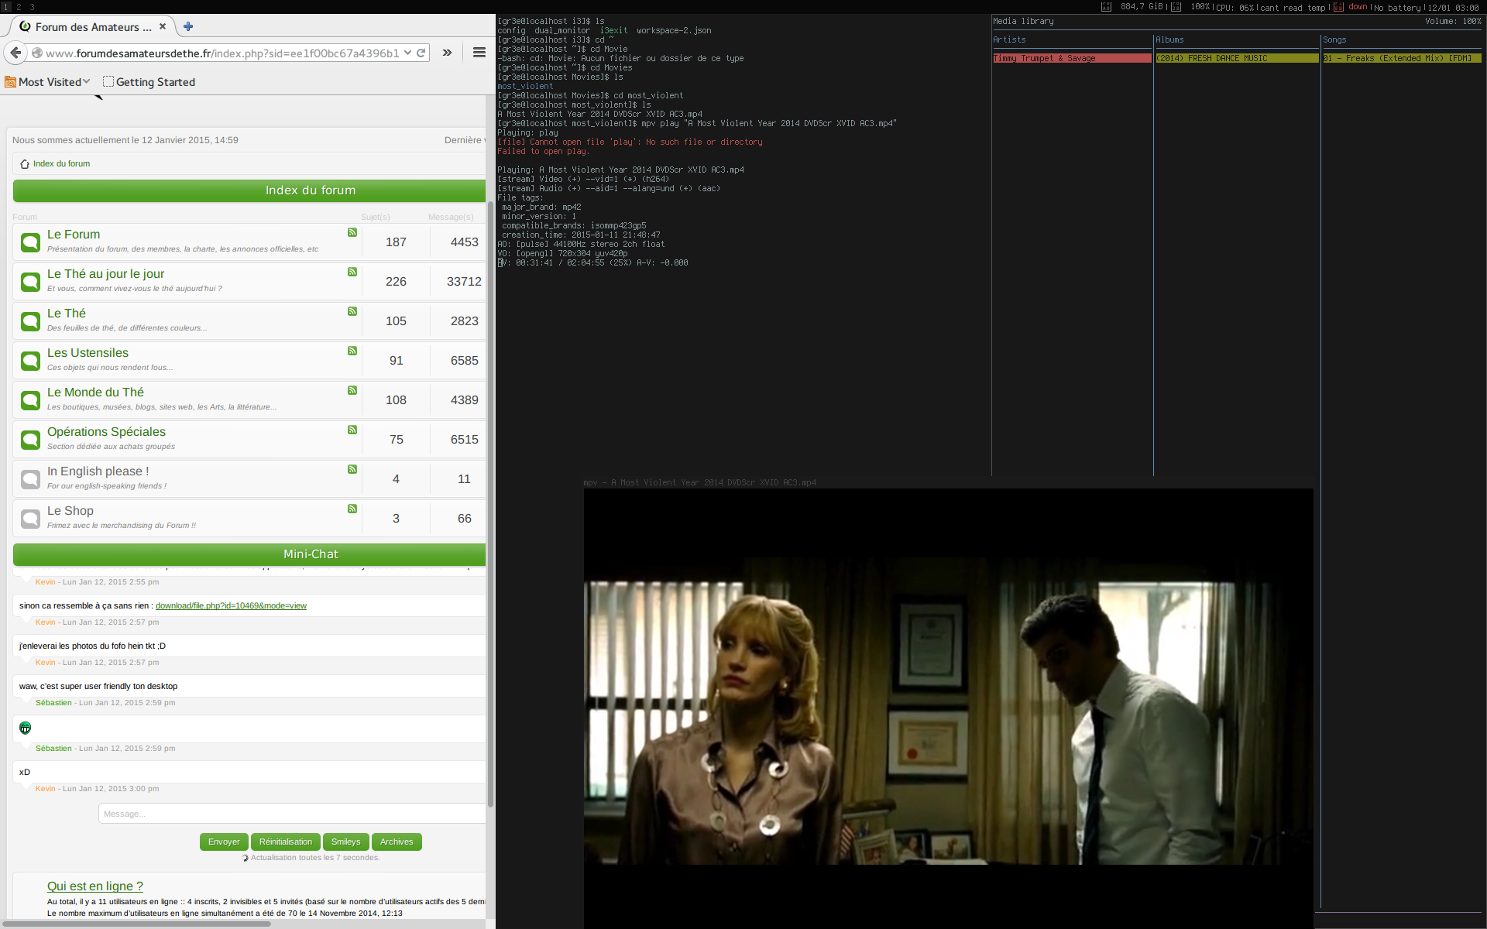Screen dimensions: 1487x929
Task: Open the Le Forum section
Action: [74, 235]
